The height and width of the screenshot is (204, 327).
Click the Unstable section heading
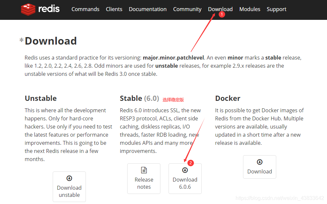pos(41,98)
